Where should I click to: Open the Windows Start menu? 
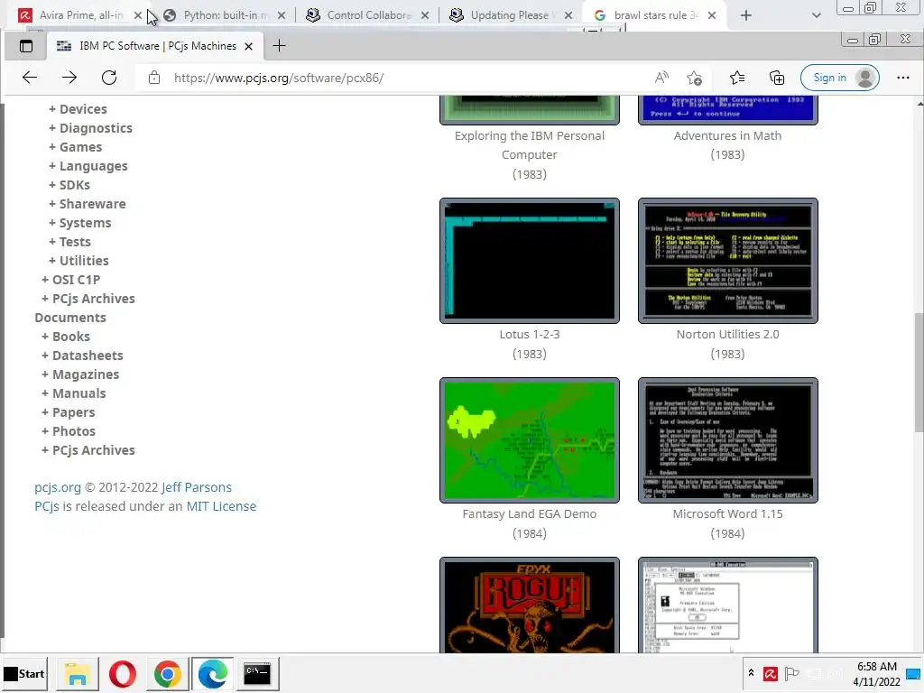point(23,673)
